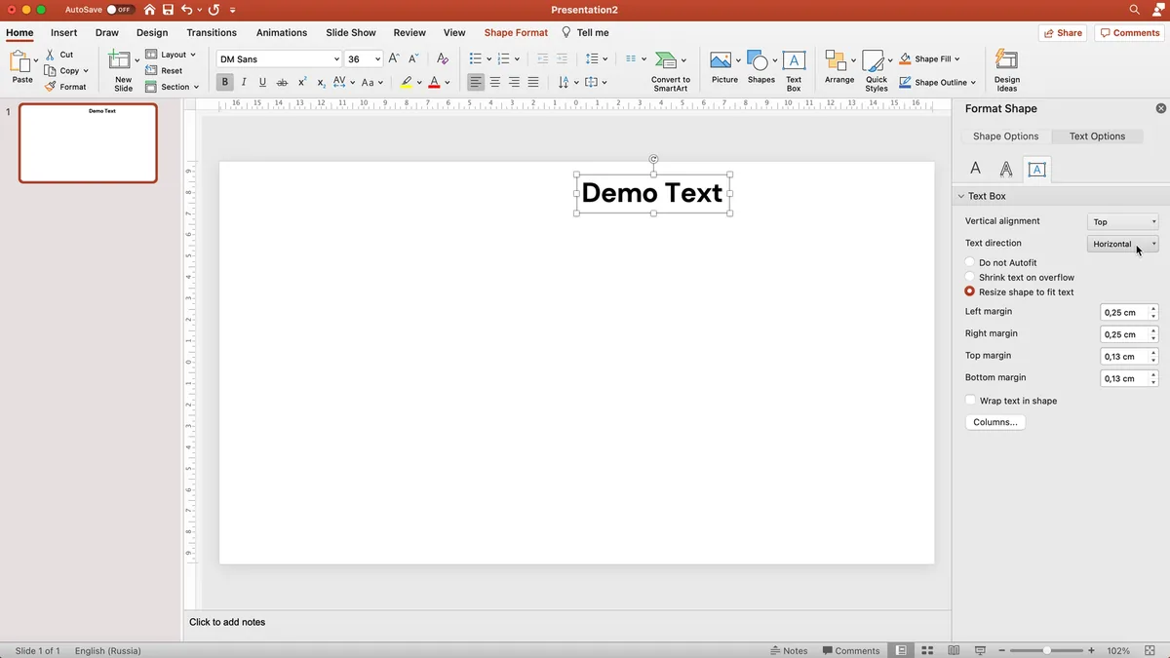Open the Vertical alignment Top dropdown

click(1123, 222)
